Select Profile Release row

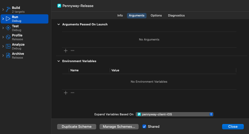[24, 37]
